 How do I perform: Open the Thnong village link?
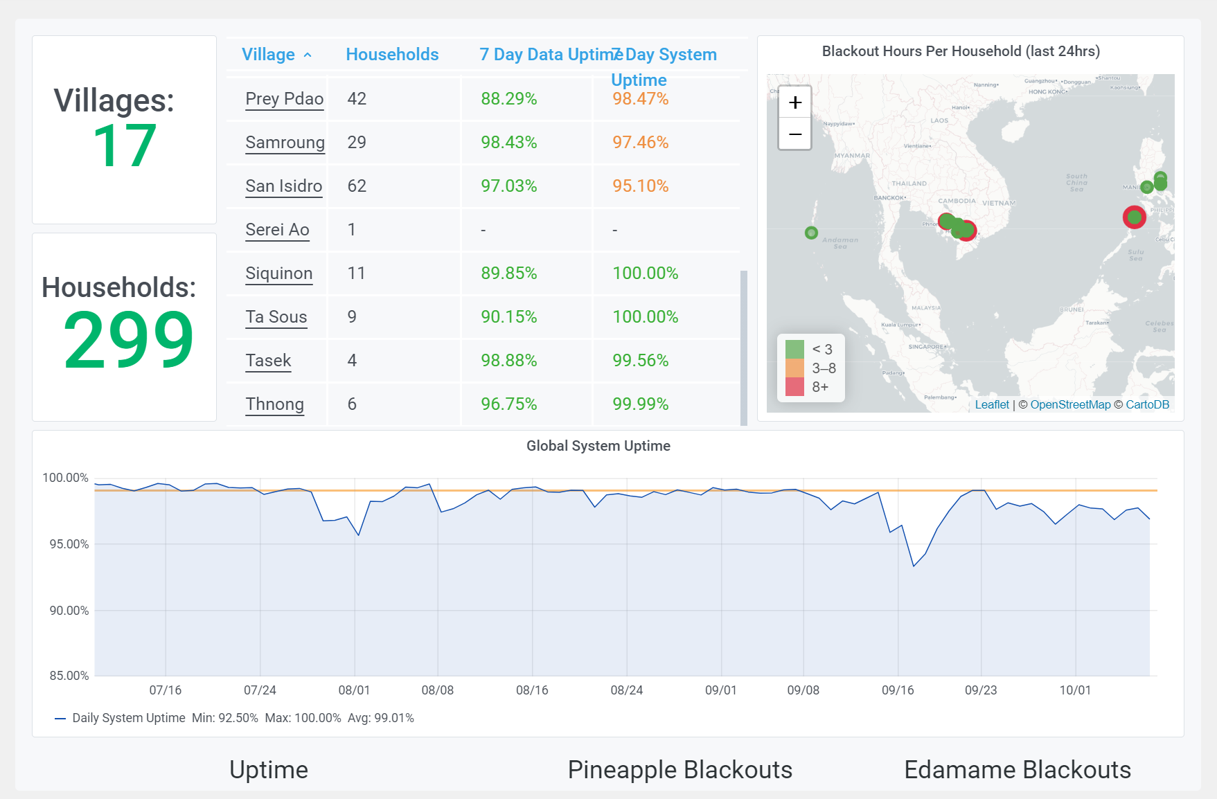point(274,404)
